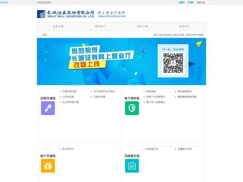This screenshot has height=182, width=243.
Task: Click the Great Wall Securities logo
Action: coord(65,14)
